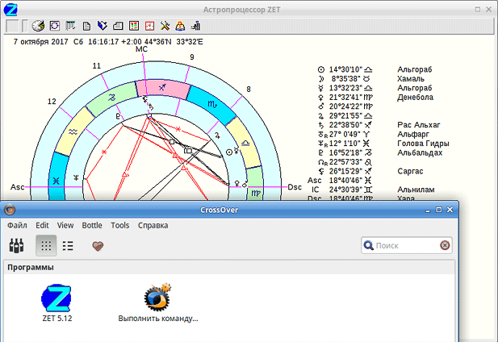
Task: Open the Справка menu
Action: (x=153, y=225)
